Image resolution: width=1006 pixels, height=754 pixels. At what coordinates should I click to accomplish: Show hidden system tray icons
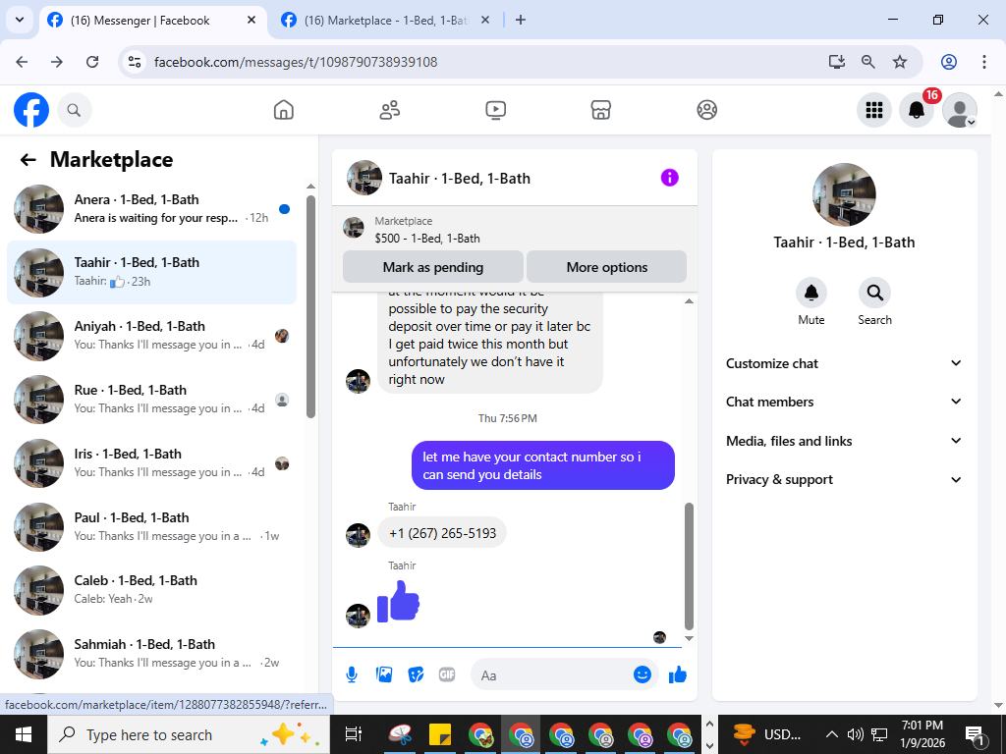831,734
